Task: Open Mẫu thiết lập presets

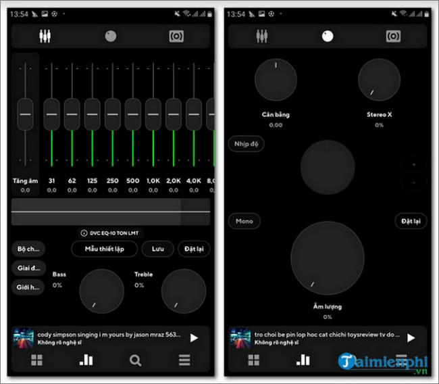Action: (105, 249)
